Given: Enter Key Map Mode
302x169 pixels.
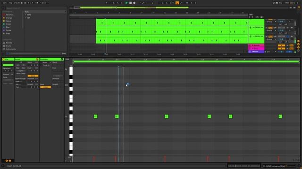Looking at the screenshot, I should coord(281,3).
